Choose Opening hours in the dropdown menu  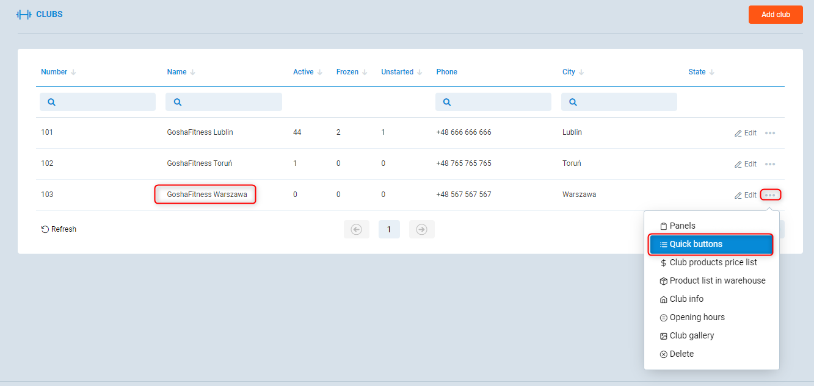coord(697,317)
